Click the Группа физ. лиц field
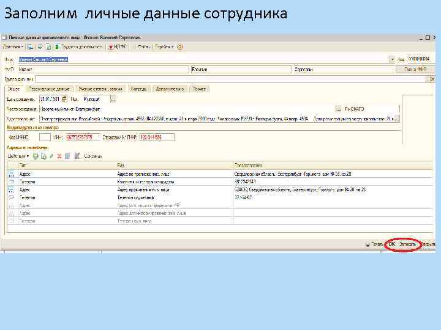The width and height of the screenshot is (441, 330). tap(232, 79)
